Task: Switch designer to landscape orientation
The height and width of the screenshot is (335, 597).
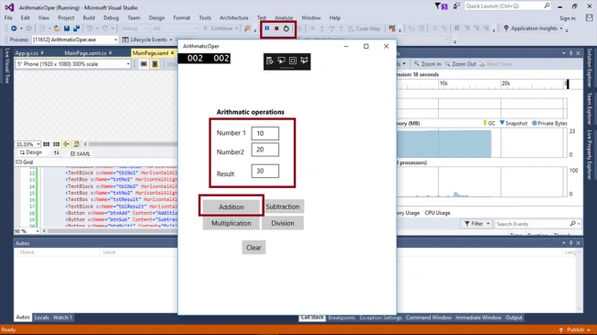Action: point(143,64)
